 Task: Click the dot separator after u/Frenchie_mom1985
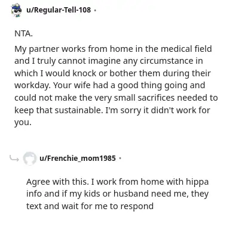click(120, 158)
